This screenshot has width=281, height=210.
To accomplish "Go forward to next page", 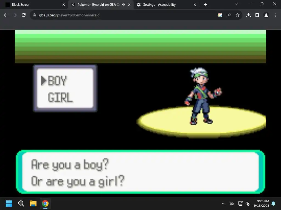I will pyautogui.click(x=15, y=15).
